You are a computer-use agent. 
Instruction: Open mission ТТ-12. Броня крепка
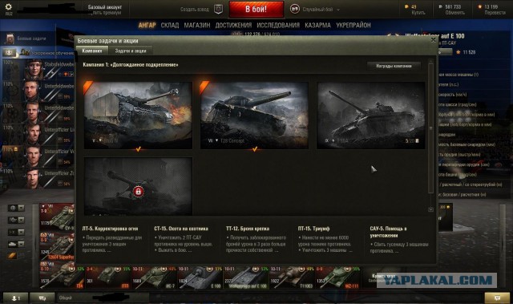[256, 239]
